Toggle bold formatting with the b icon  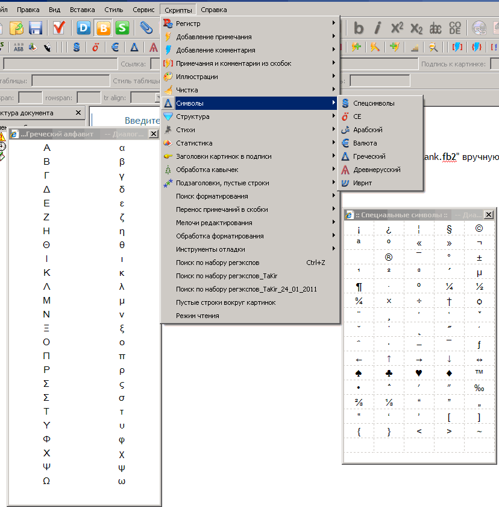(x=359, y=28)
